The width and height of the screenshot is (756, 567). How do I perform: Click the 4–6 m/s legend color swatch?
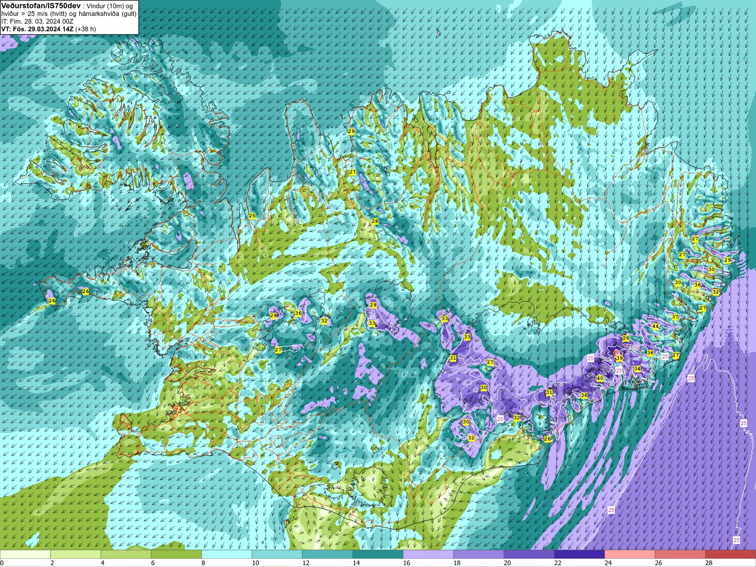click(126, 554)
